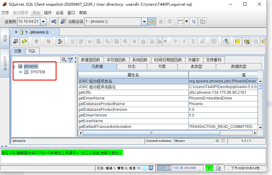The height and width of the screenshot is (175, 272).
Task: Click the highlighted session icon after the phoenix combo
Action: 152,22
